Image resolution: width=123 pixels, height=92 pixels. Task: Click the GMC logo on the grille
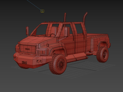[x=27, y=49]
